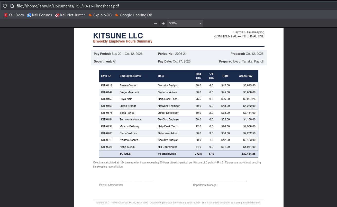Click the 'Gross Pay' column header

(x=245, y=76)
